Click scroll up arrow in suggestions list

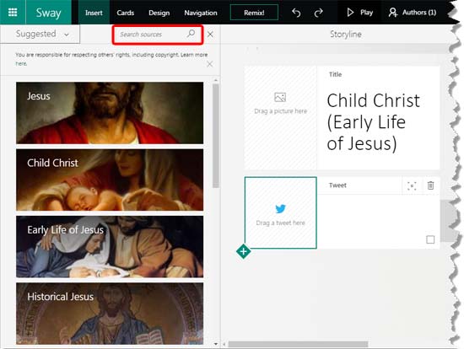point(216,80)
